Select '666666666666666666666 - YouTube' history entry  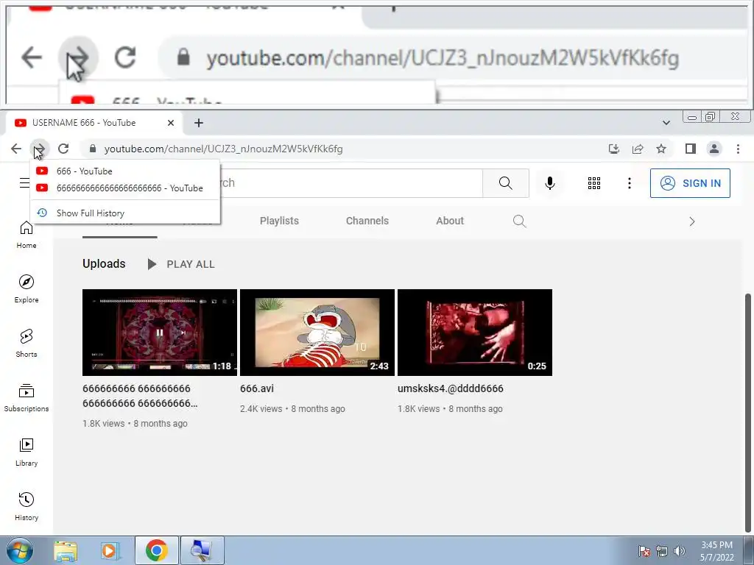[125, 188]
